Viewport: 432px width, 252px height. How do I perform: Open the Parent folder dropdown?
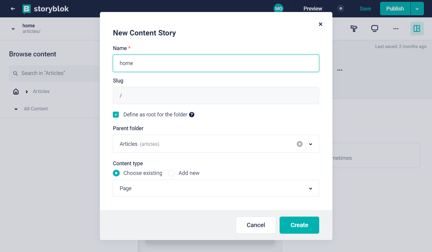point(310,144)
